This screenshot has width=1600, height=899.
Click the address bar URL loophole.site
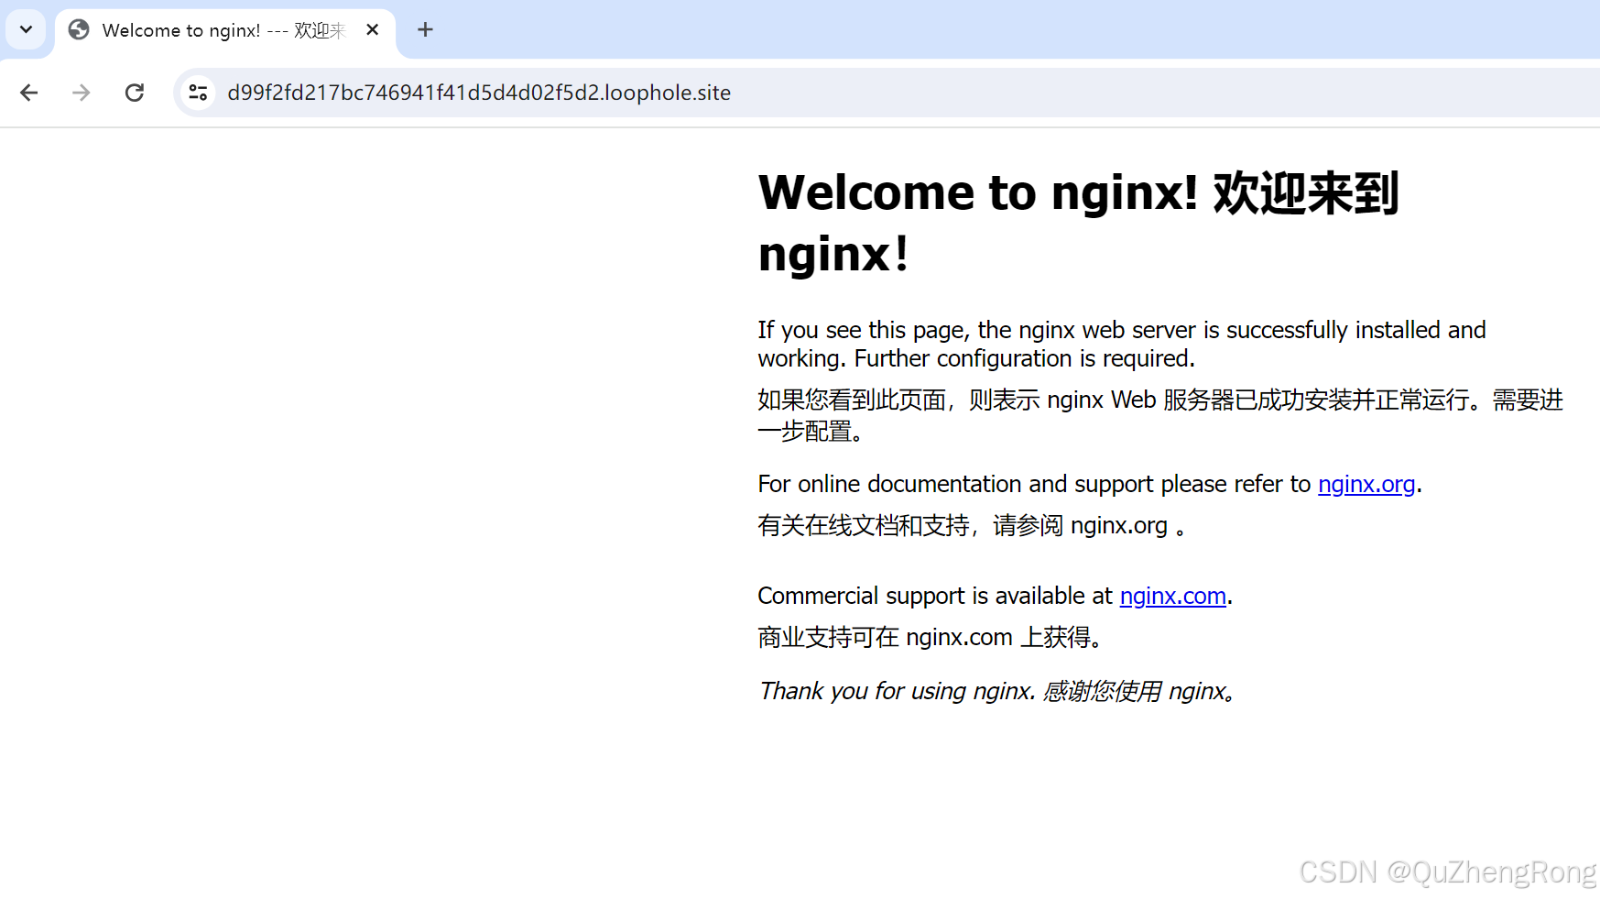click(x=479, y=93)
